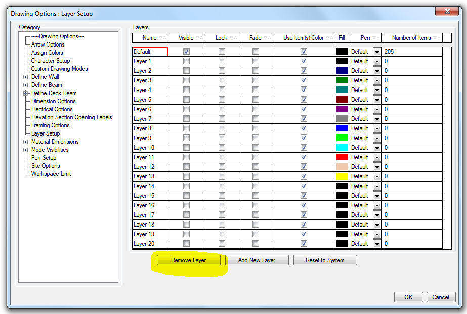
Task: Select the Layer 15 name cell
Action: pos(150,196)
